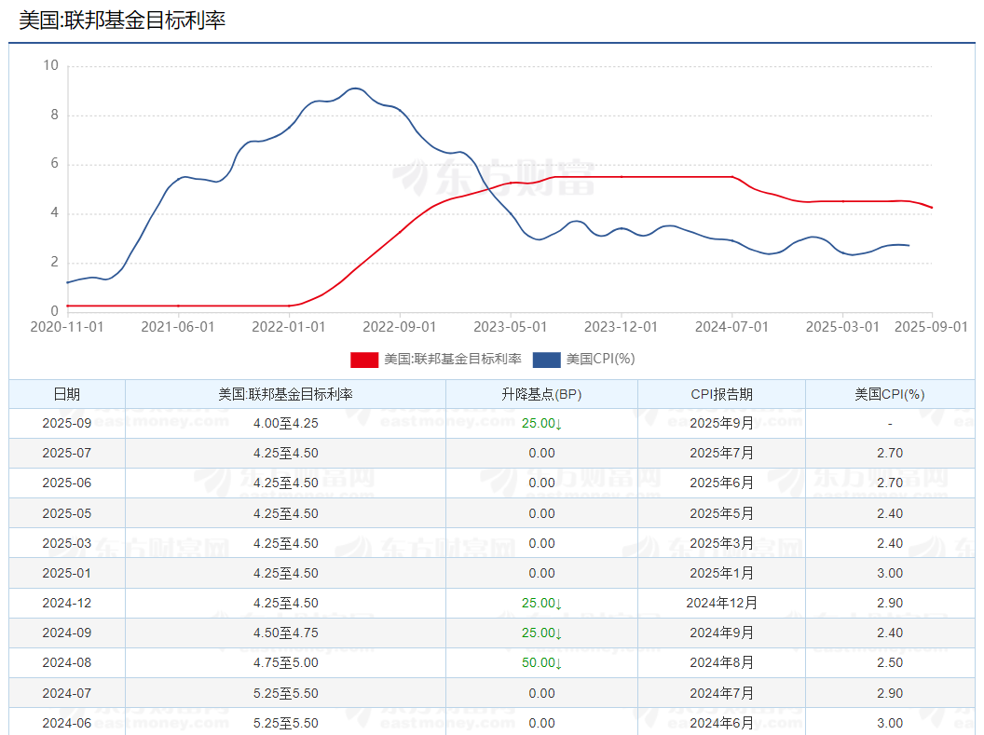Click page title 美国:联邦基金目标利率
Screen dimensions: 984x735
pos(122,20)
